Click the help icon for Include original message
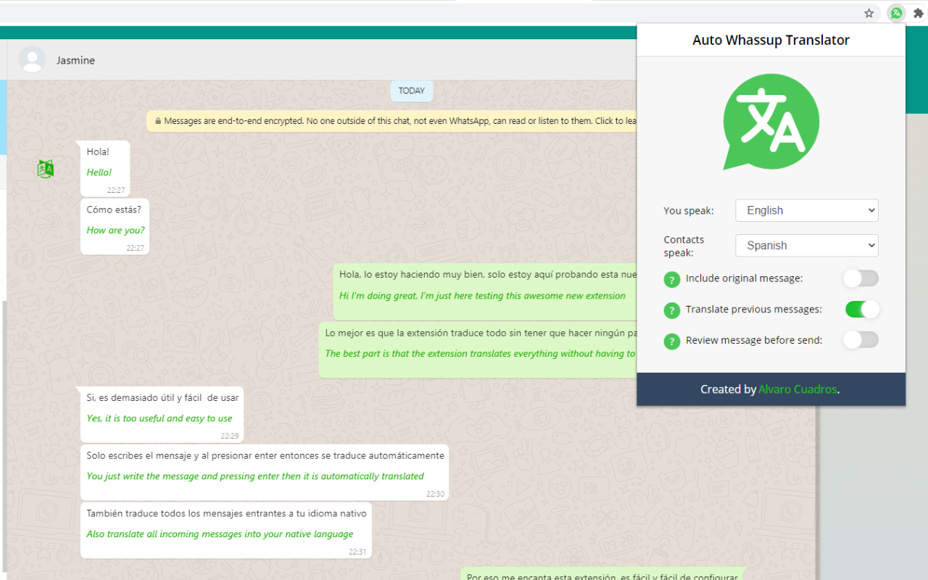928x580 pixels. point(671,279)
